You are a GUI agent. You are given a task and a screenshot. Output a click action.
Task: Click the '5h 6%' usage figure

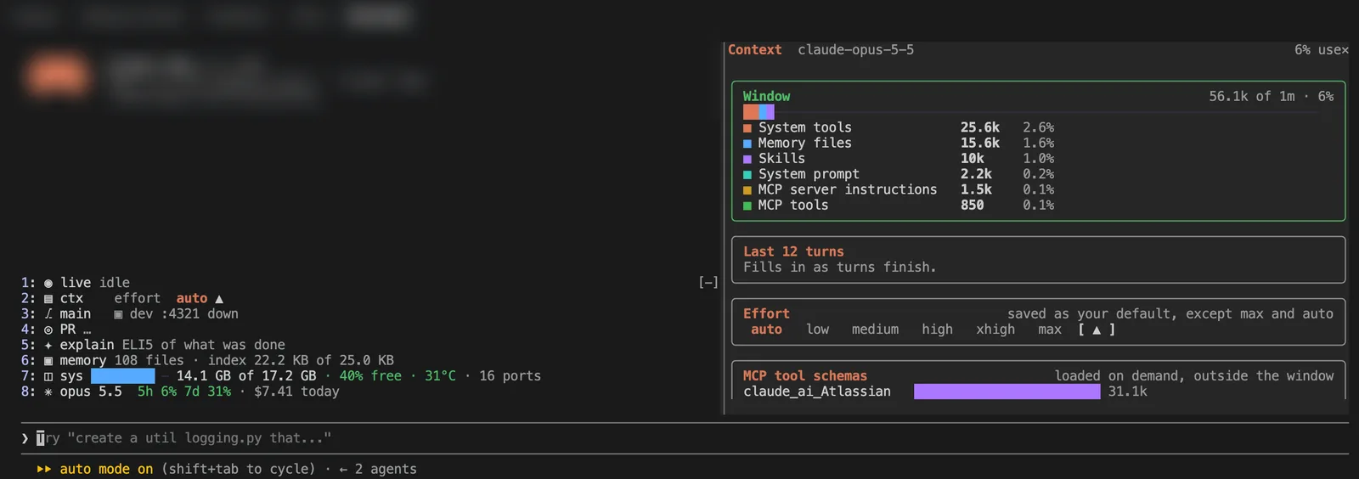(157, 392)
